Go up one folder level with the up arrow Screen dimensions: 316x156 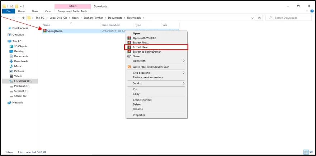tap(23, 18)
